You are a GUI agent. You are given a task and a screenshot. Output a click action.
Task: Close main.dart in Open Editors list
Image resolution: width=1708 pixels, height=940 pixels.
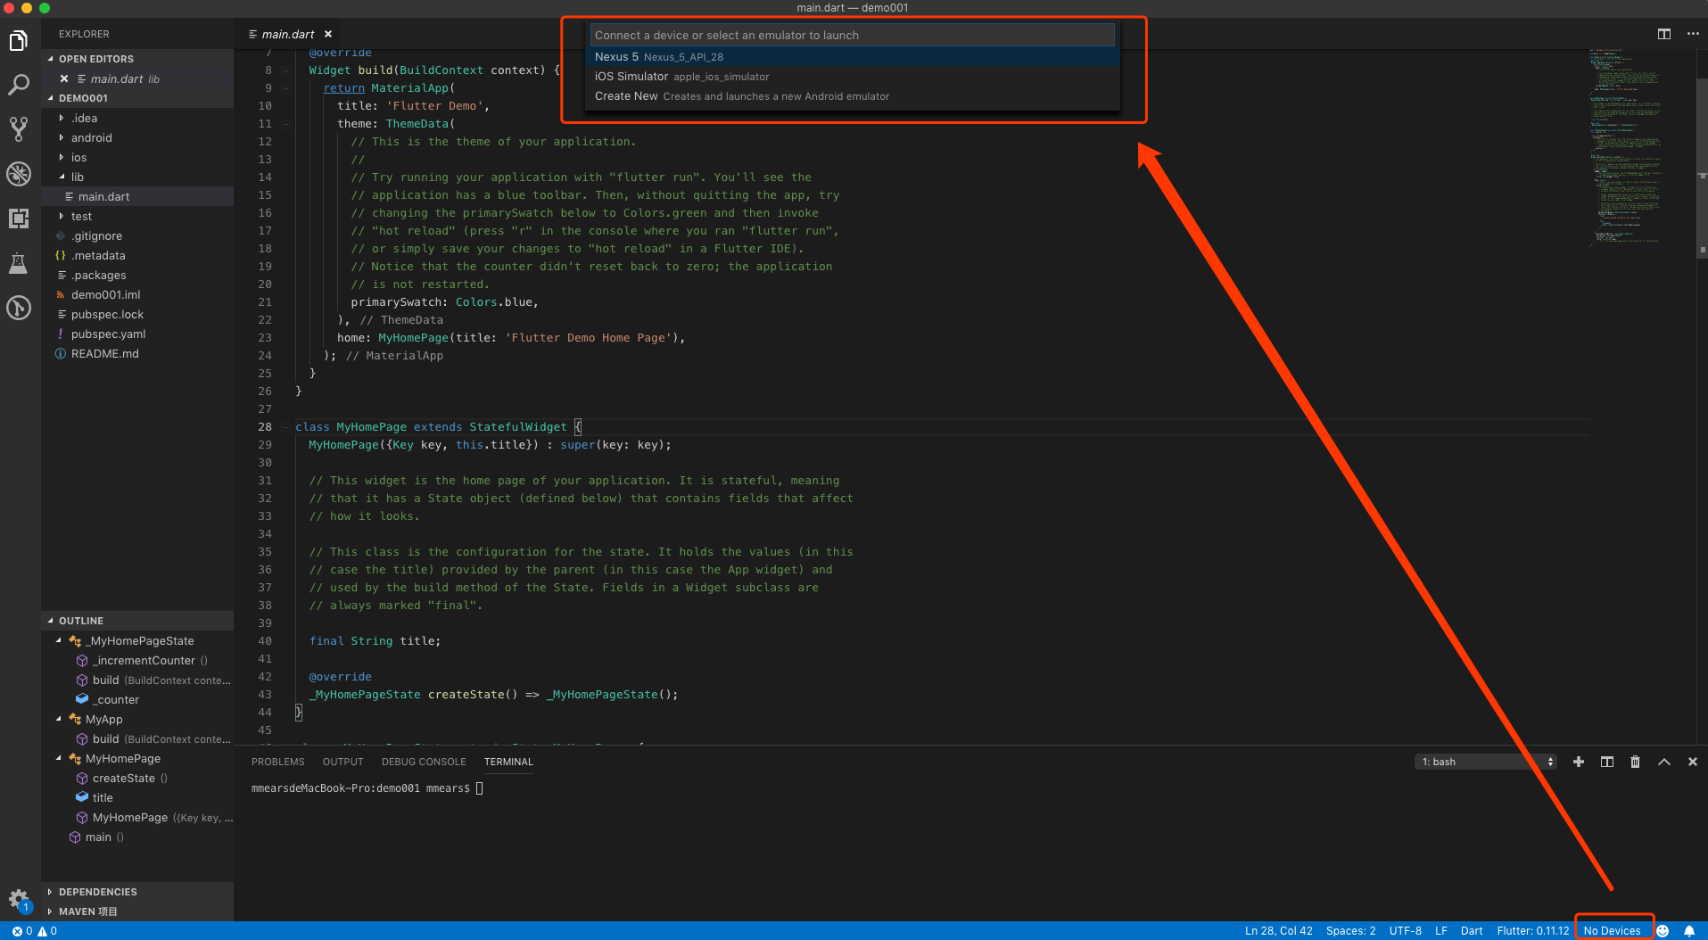(64, 78)
